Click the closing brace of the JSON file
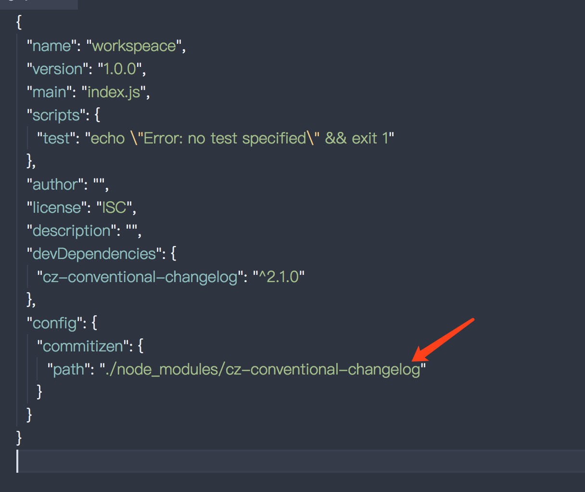This screenshot has height=492, width=585. (x=18, y=438)
